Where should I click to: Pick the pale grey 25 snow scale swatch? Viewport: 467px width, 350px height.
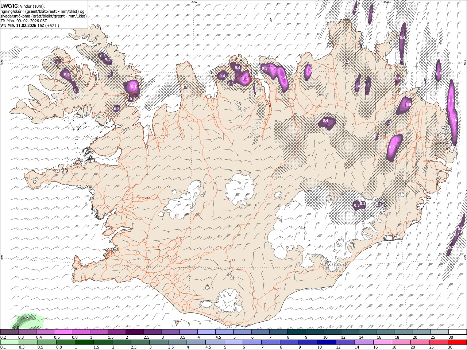439,332
